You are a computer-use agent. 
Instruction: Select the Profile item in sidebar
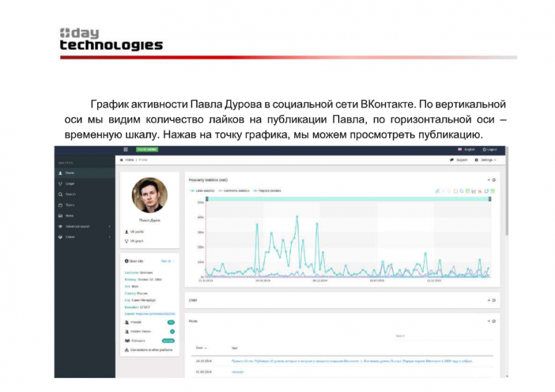pyautogui.click(x=69, y=173)
